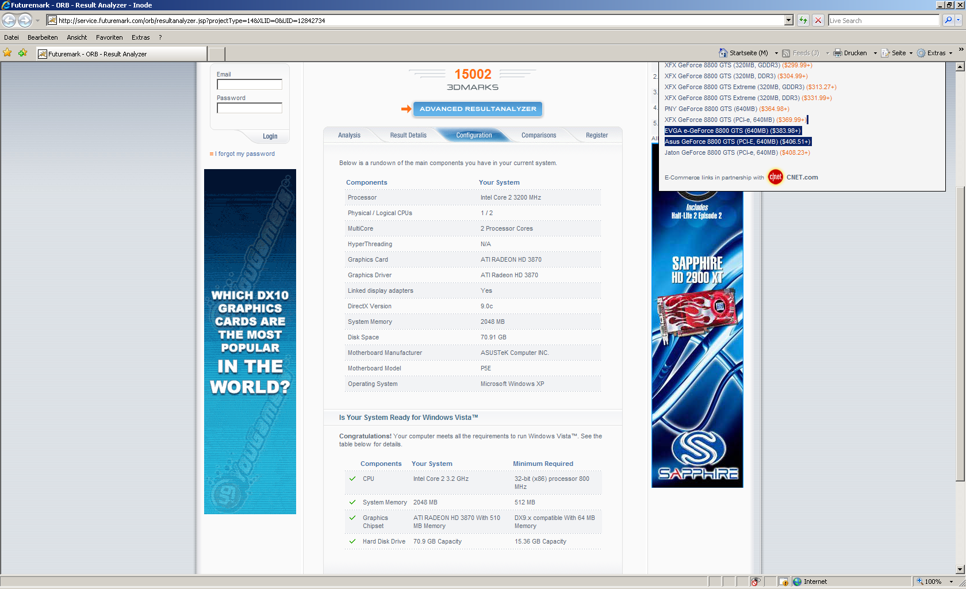Focus the Live Search input box
The image size is (966, 589).
click(883, 20)
